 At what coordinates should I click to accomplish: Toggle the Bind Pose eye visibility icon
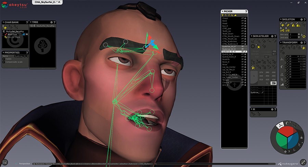point(27,34)
